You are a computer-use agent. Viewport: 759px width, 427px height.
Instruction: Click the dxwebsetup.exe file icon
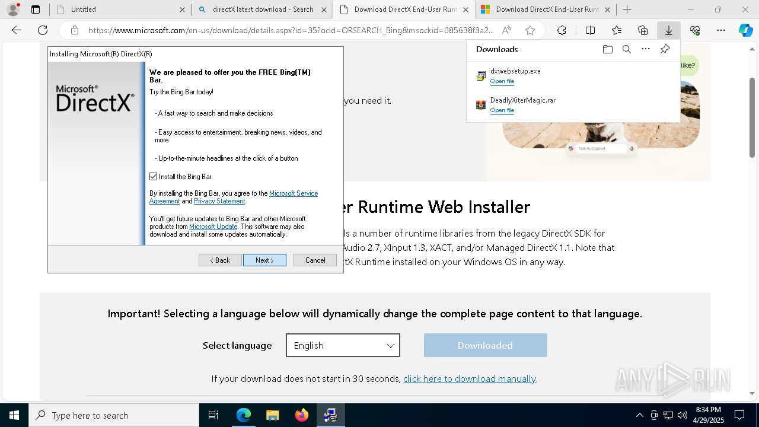[x=481, y=76]
